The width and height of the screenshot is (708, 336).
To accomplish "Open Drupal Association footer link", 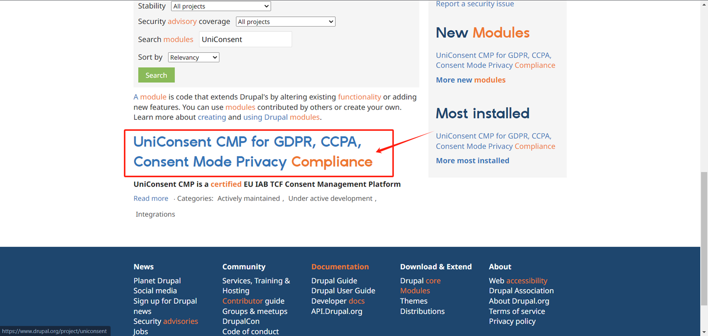I will pyautogui.click(x=521, y=291).
